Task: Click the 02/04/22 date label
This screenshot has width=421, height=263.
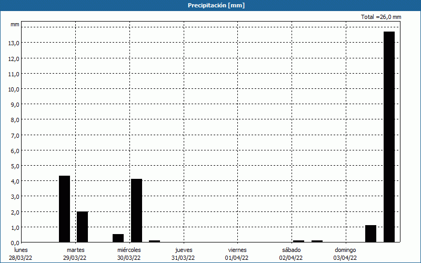Action: click(x=291, y=258)
